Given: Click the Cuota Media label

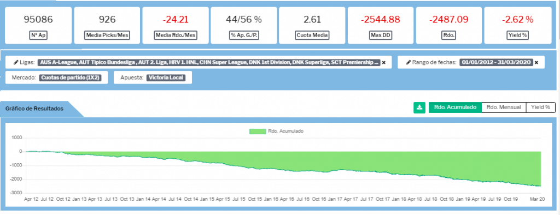Looking at the screenshot, I should tap(312, 35).
